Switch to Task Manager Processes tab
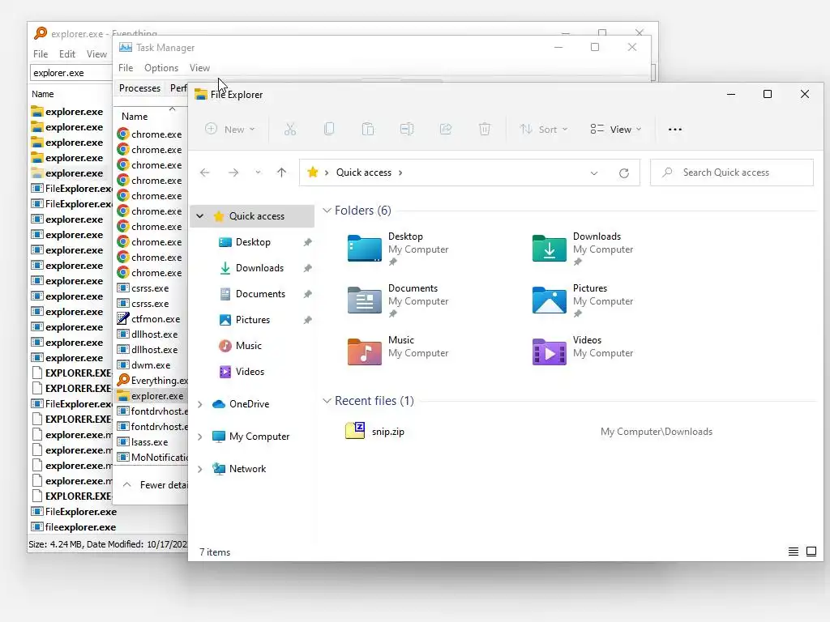Image resolution: width=830 pixels, height=622 pixels. pos(139,87)
